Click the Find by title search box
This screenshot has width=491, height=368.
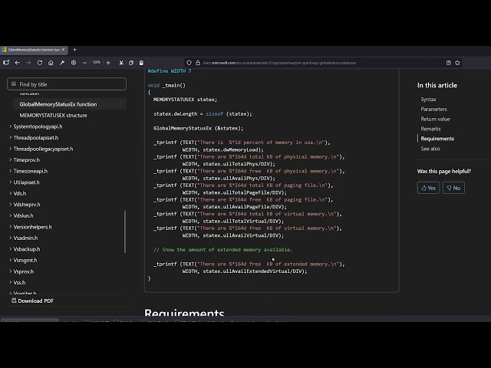67,84
